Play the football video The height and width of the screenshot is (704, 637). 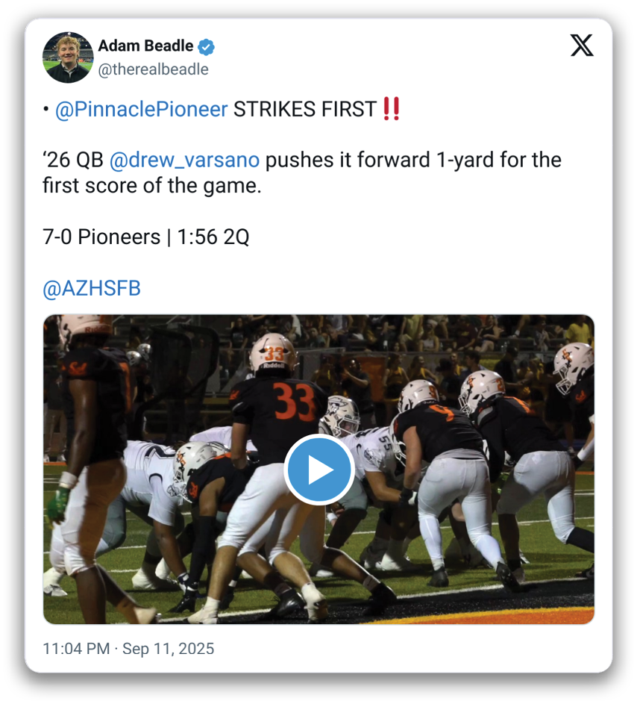coord(319,469)
